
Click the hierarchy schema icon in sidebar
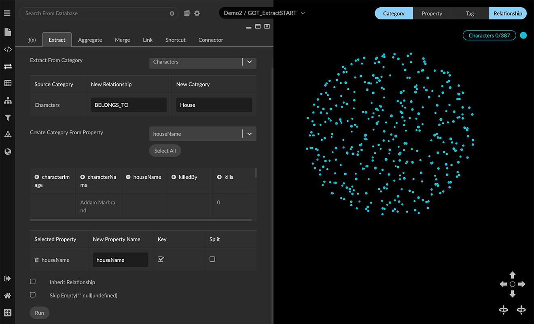click(7, 101)
